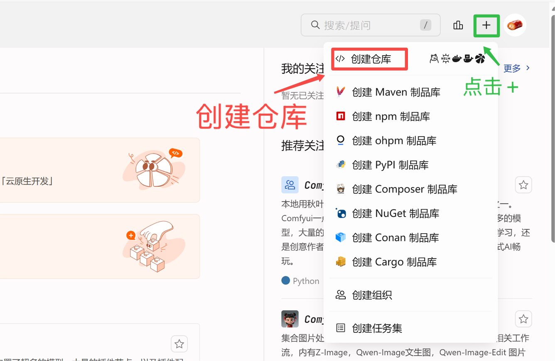This screenshot has height=361, width=555.
Task: Toggle the star on the bottom-left card
Action: tap(179, 344)
